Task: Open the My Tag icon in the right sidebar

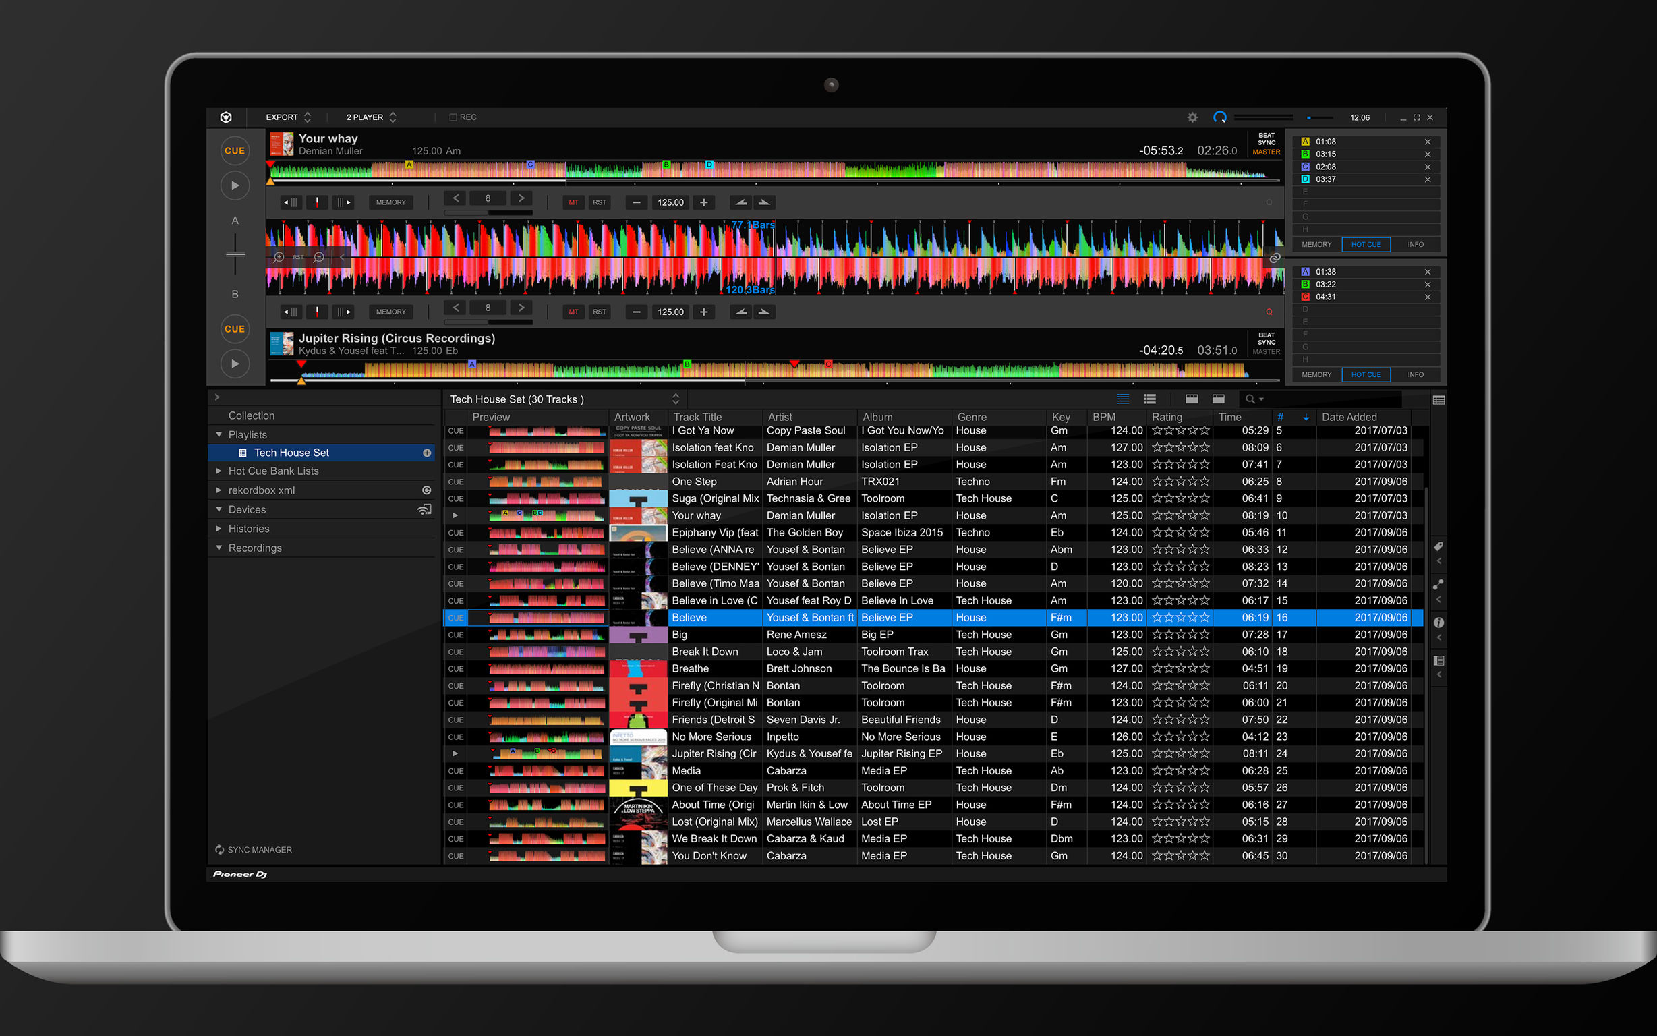Action: [1438, 547]
